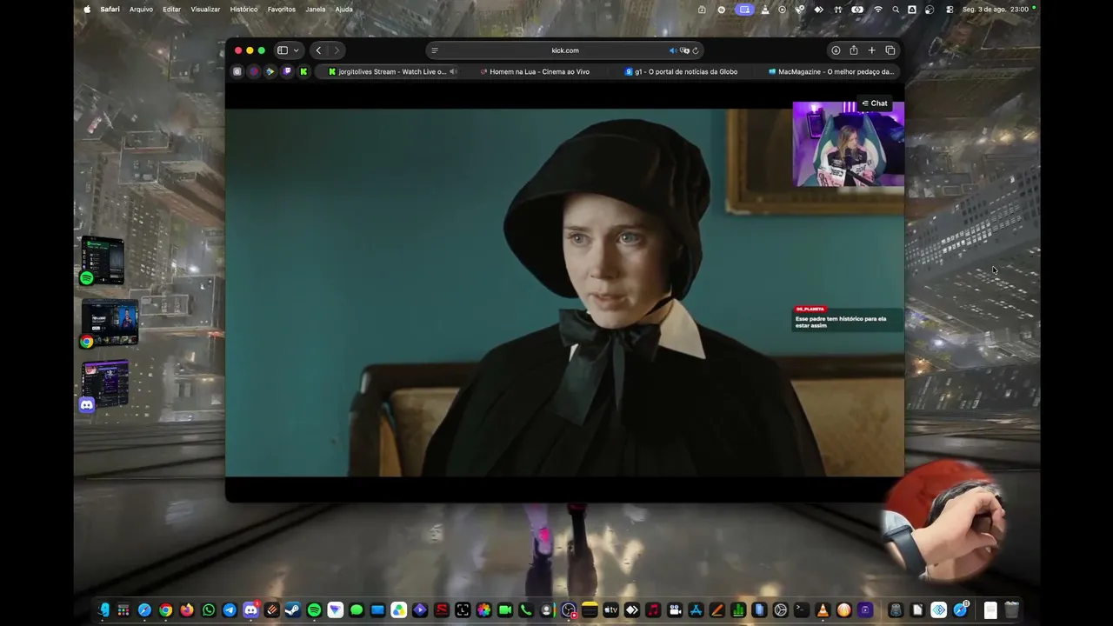The width and height of the screenshot is (1113, 626).
Task: Open the Favoritos menu
Action: [282, 10]
